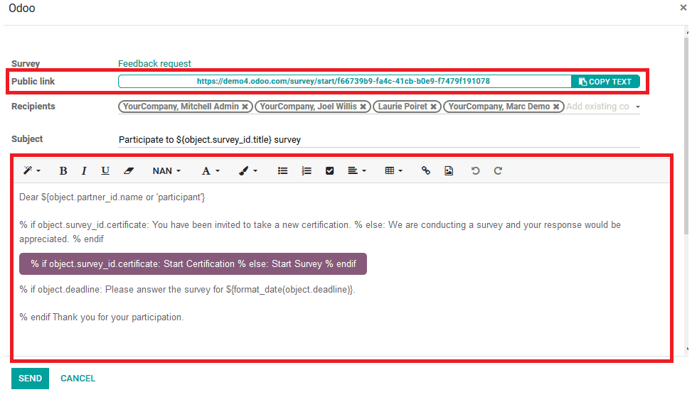Click the 'Dear ${object.partner_id.name' line
This screenshot has width=692, height=397.
pos(112,197)
